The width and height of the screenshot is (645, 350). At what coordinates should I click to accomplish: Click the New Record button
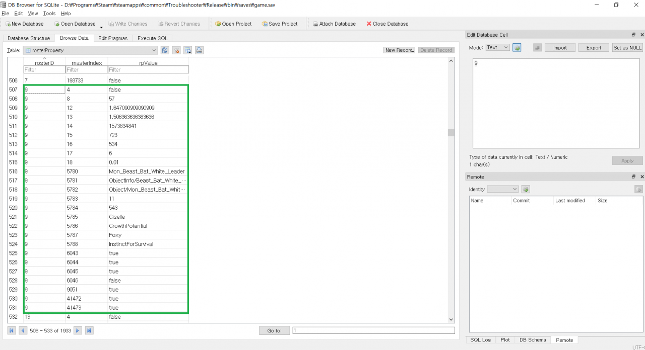tap(399, 50)
